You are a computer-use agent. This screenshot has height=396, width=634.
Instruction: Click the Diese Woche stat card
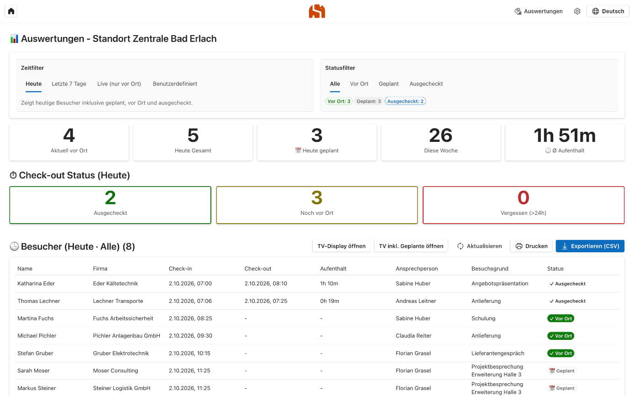(x=441, y=142)
